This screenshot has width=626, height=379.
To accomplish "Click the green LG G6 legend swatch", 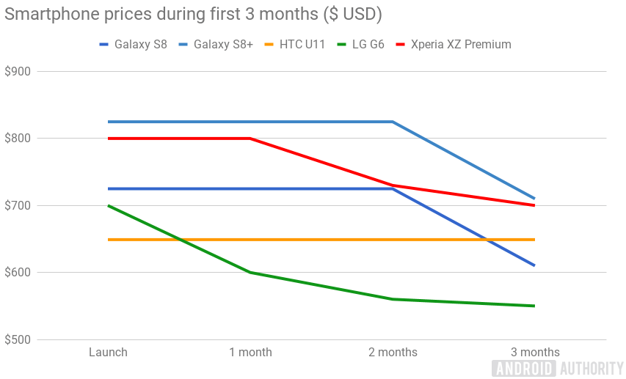I will [341, 44].
